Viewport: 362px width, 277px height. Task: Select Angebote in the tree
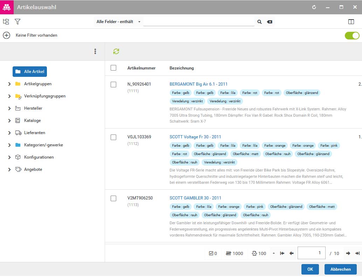coord(33,169)
